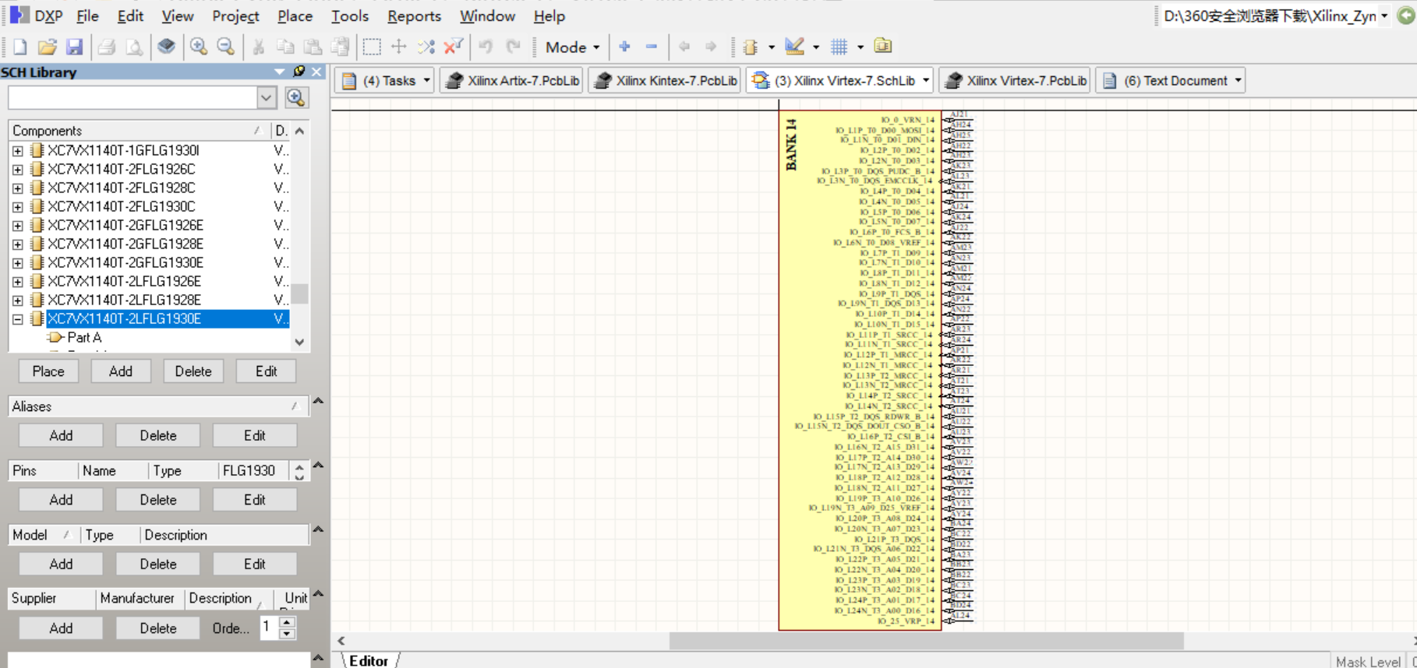The width and height of the screenshot is (1417, 668).
Task: Select objects inside area tool
Action: [372, 47]
